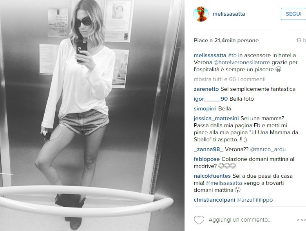
Task: Click the @marco_ardu mention
Action: pos(268,149)
